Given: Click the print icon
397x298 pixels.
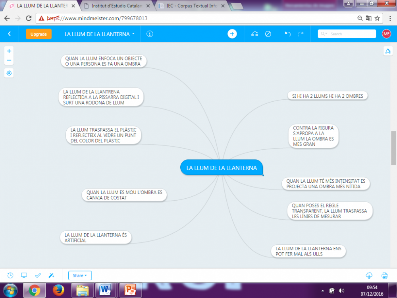Looking at the screenshot, I should click(x=384, y=275).
